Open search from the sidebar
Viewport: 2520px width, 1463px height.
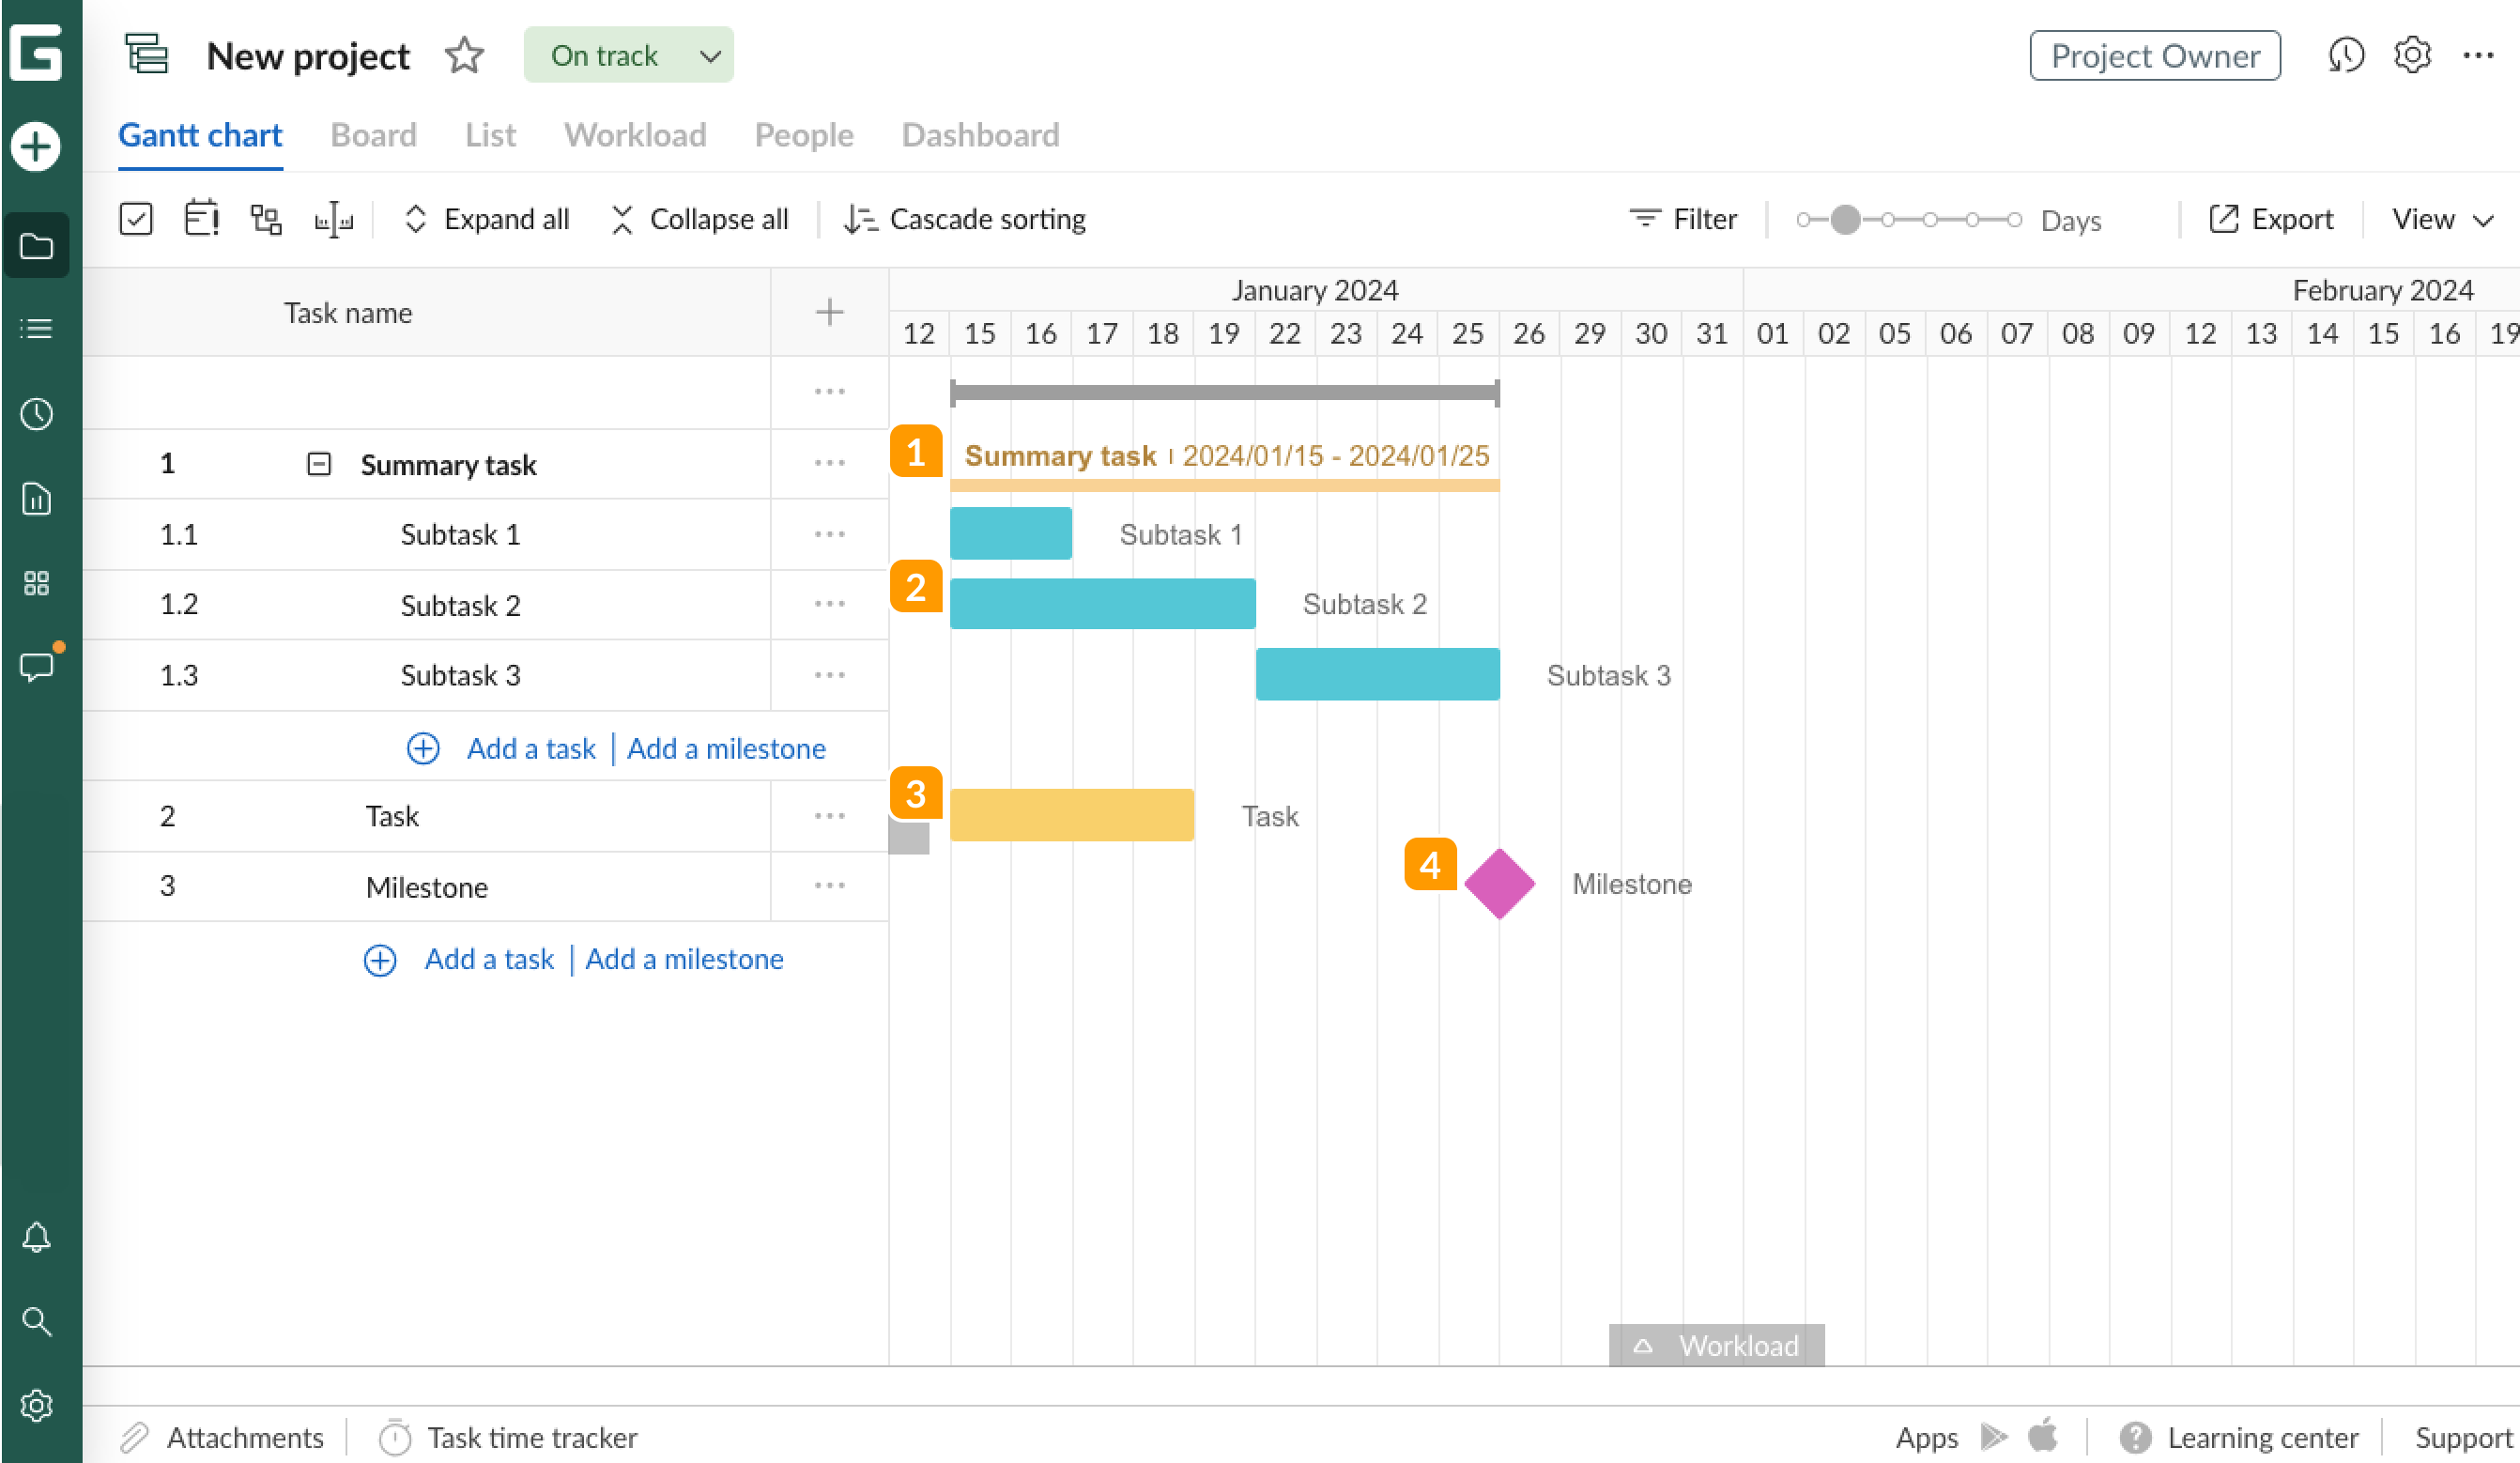[x=37, y=1322]
